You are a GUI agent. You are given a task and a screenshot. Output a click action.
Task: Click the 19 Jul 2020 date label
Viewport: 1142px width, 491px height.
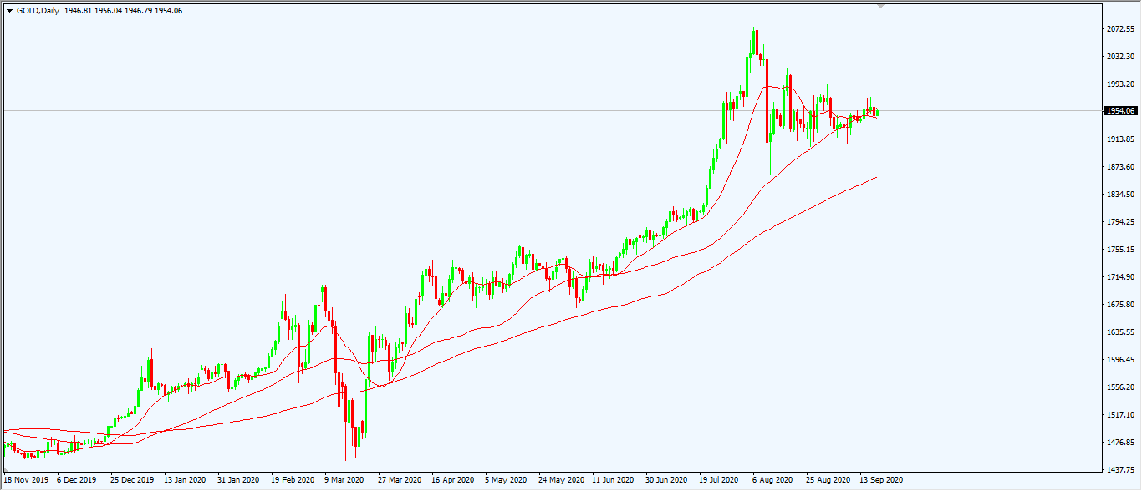pos(719,481)
